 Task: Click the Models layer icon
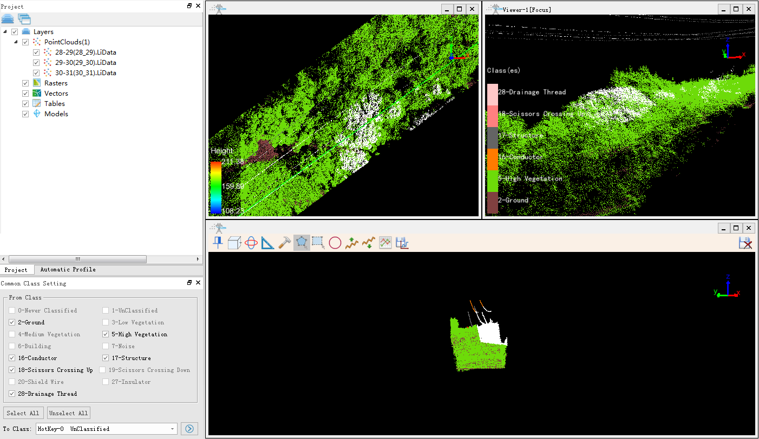[x=37, y=114]
